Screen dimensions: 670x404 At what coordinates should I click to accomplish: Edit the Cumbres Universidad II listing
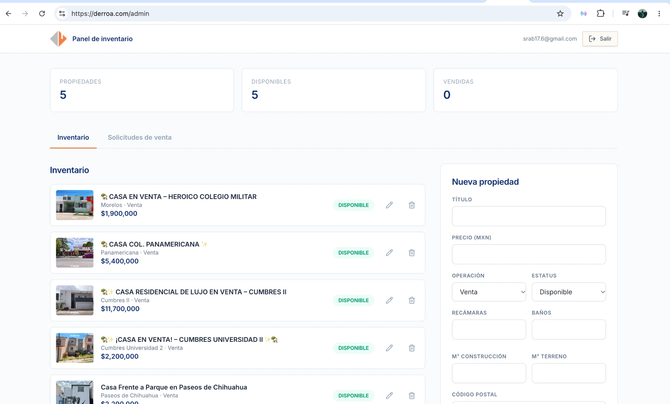click(x=389, y=348)
